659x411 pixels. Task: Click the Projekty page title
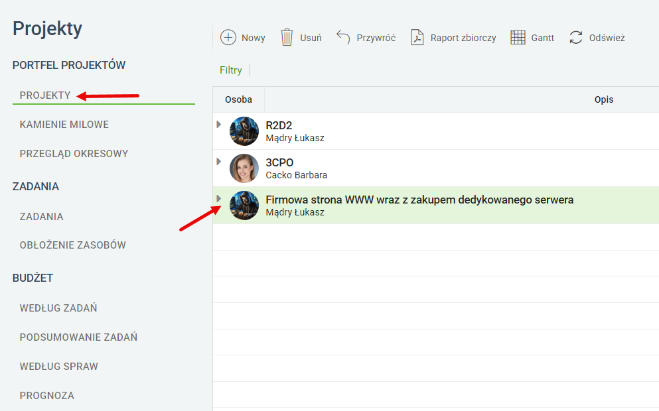point(47,29)
